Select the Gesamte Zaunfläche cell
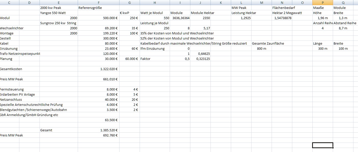Viewport: 358px width, 152px height. click(268, 43)
